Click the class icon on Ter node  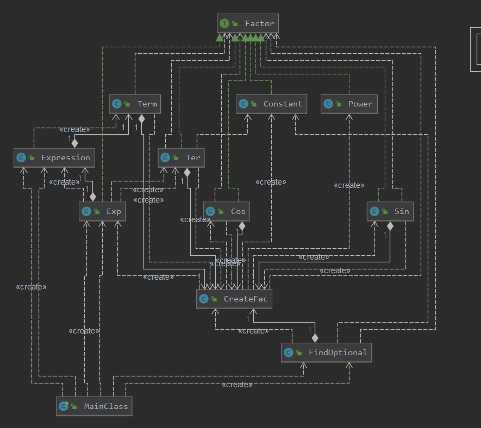point(165,158)
